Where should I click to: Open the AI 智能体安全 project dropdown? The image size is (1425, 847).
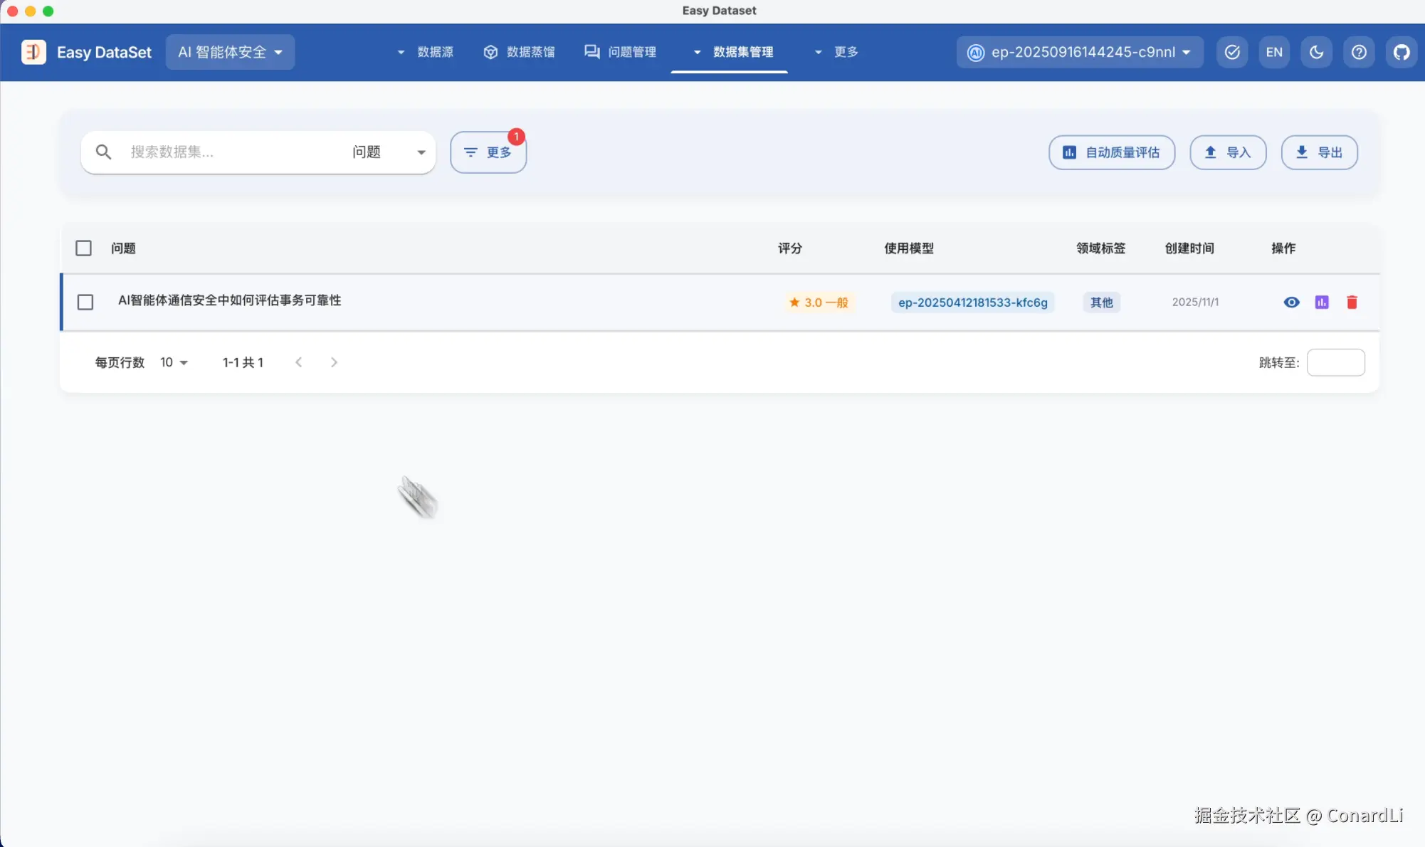(230, 52)
